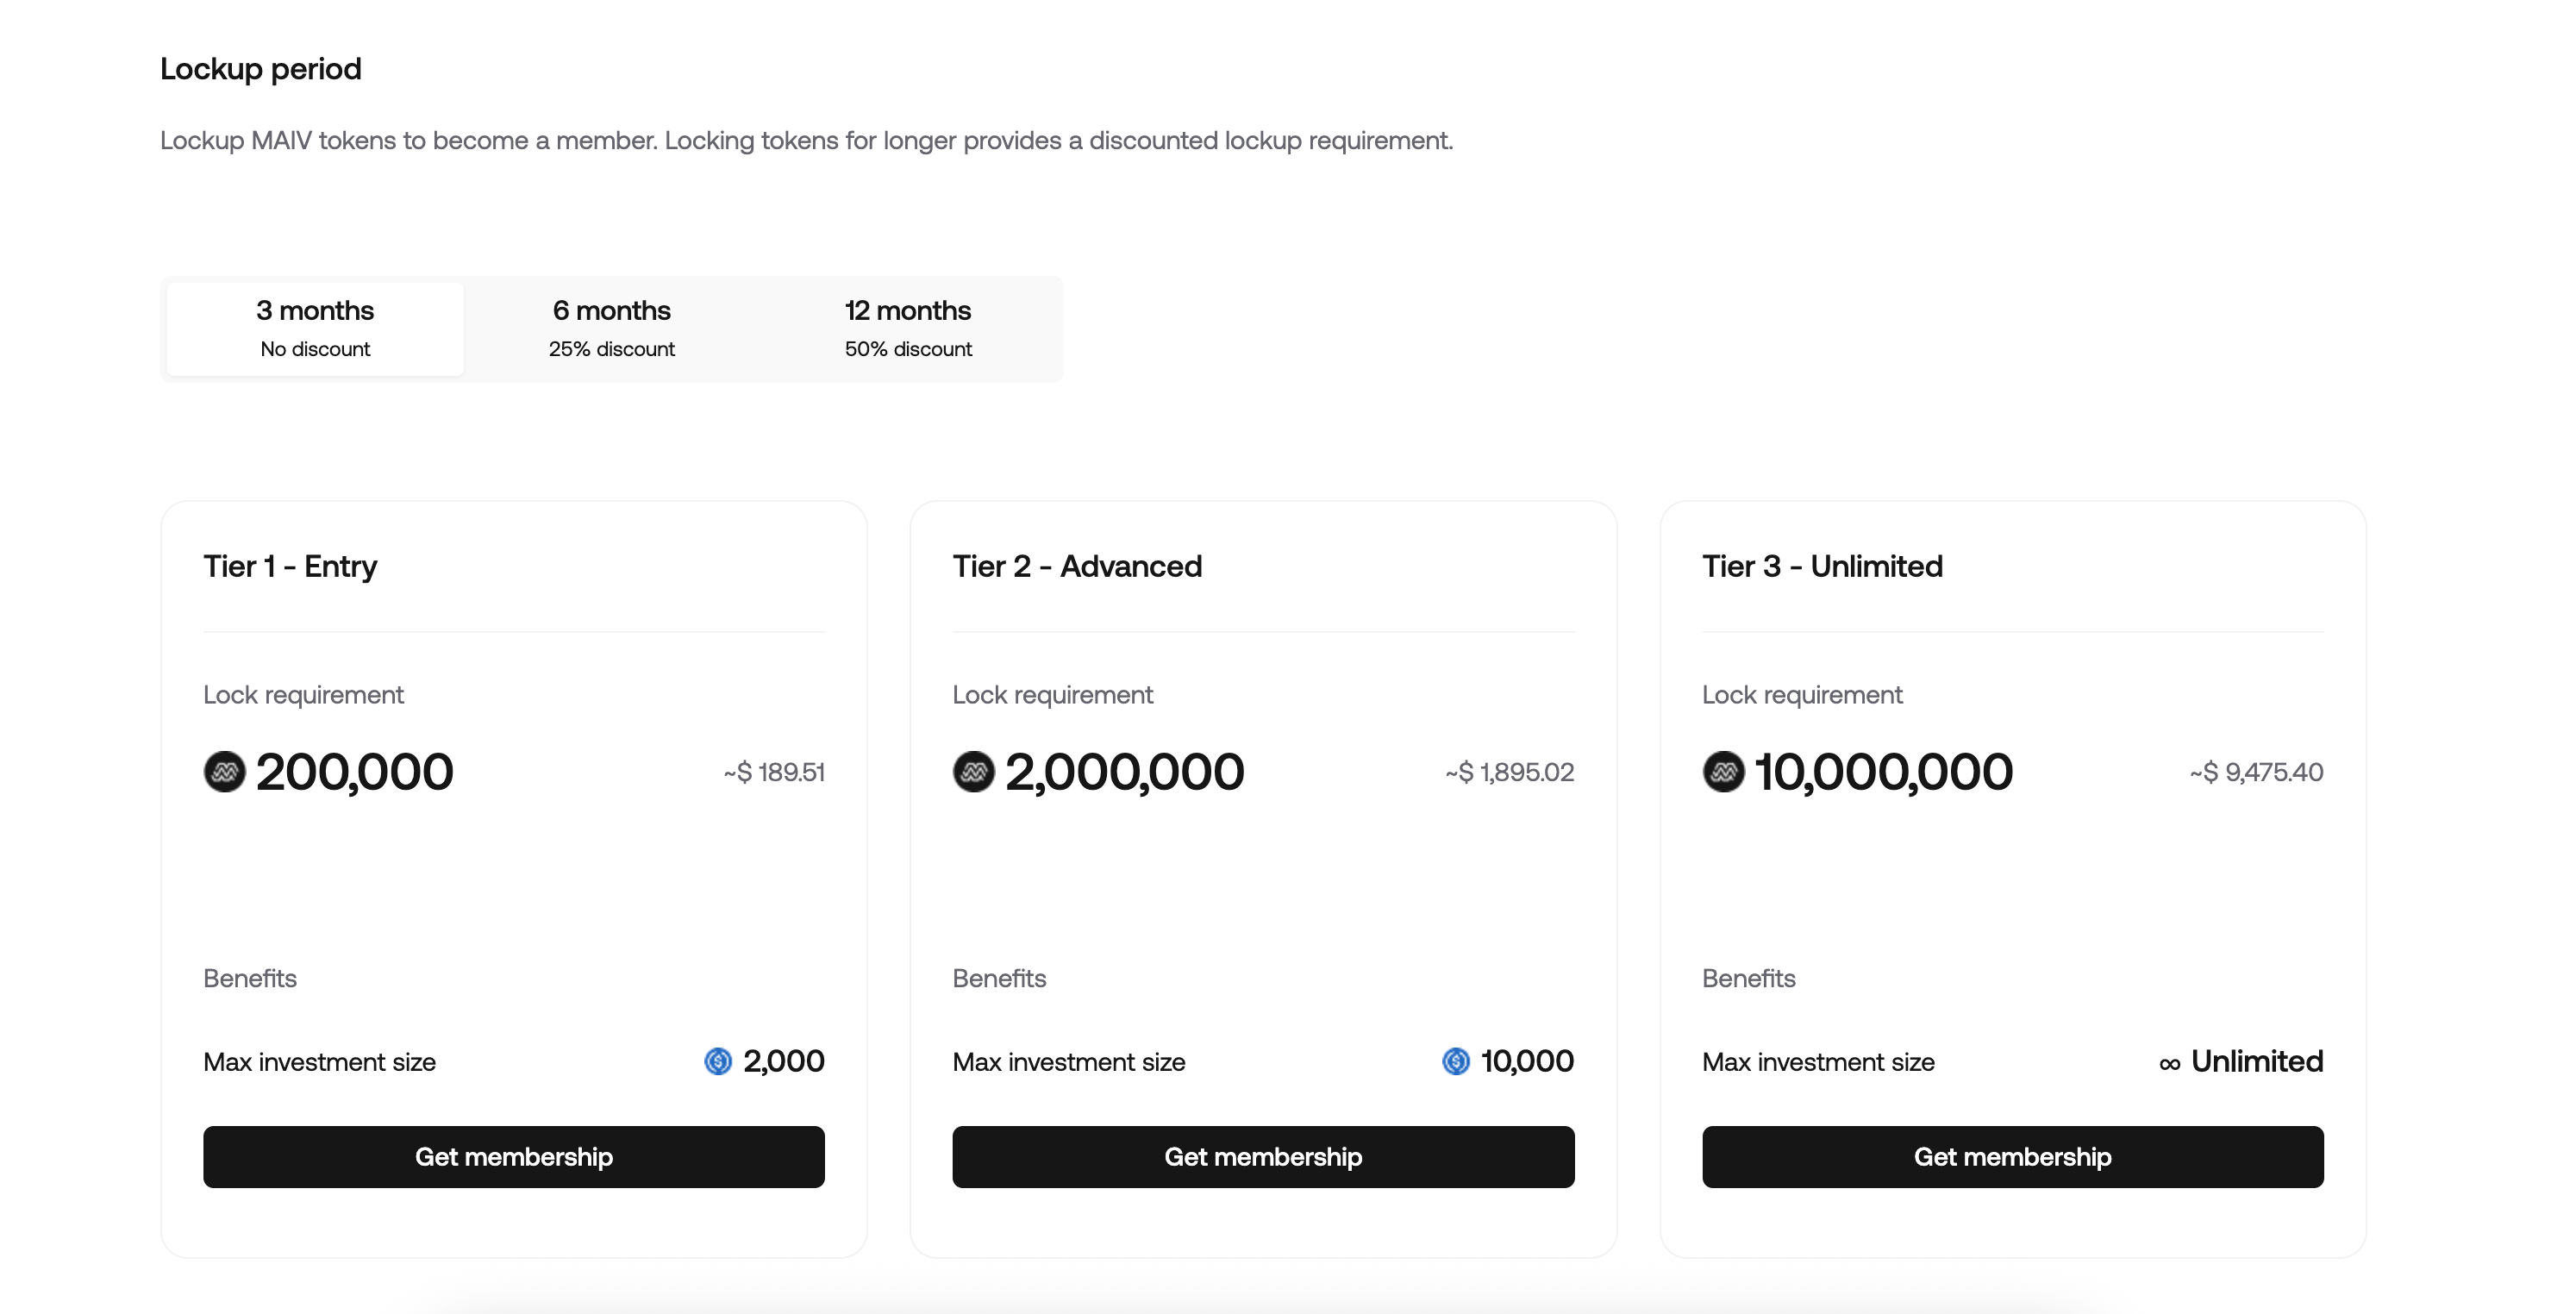
Task: Select the 3 months no discount option
Action: [315, 329]
